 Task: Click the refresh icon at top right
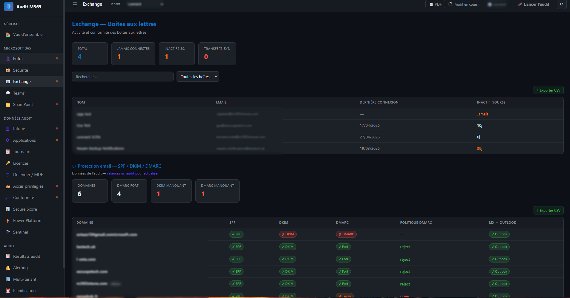point(562,4)
